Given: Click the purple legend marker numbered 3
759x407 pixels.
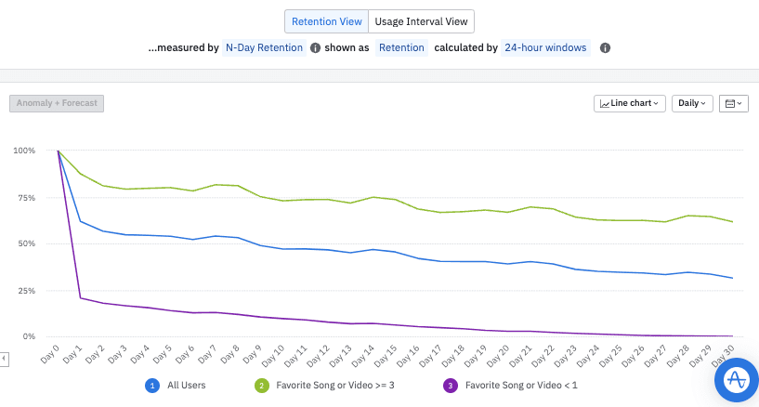Looking at the screenshot, I should click(451, 385).
